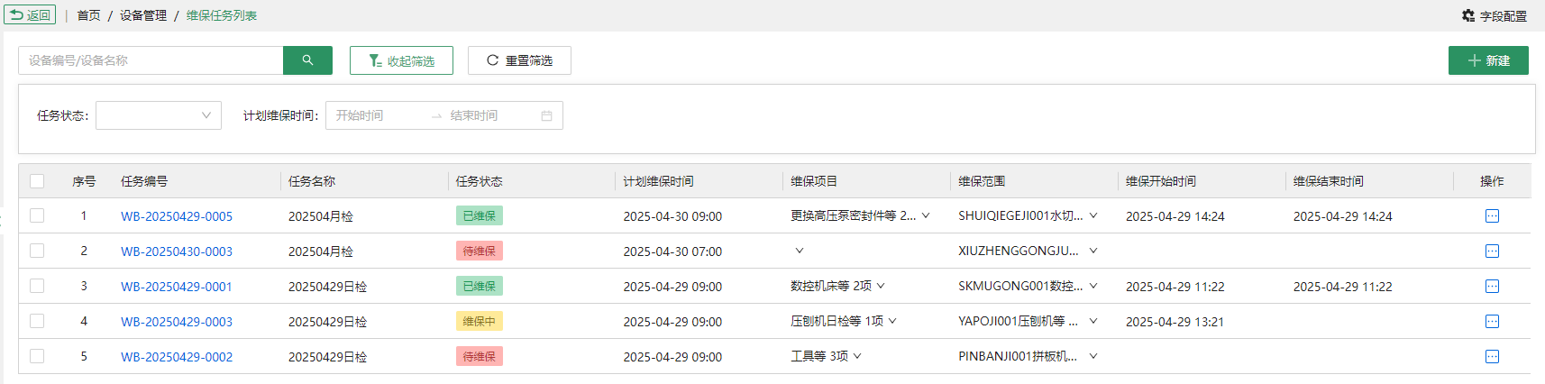Image resolution: width=1545 pixels, height=384 pixels.
Task: Open the action menu for WB-20250429-0003
Action: (1492, 322)
